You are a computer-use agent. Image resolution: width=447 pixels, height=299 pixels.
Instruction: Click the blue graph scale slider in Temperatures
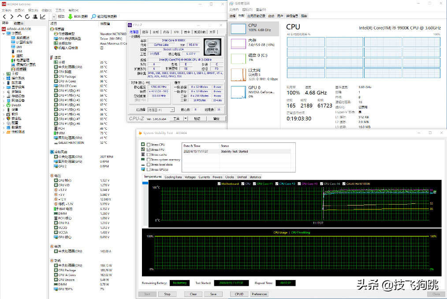[x=145, y=183]
